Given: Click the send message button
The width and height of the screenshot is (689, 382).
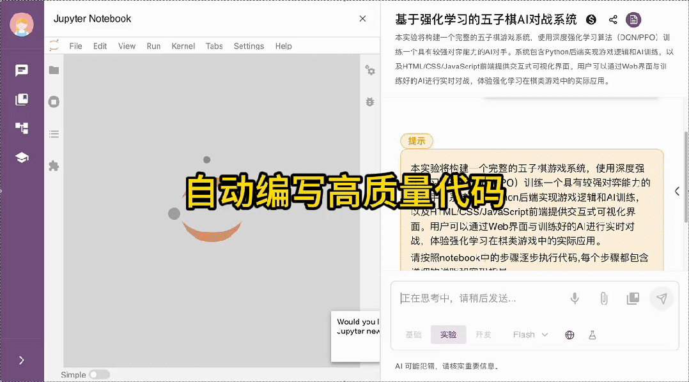Looking at the screenshot, I should tap(662, 298).
